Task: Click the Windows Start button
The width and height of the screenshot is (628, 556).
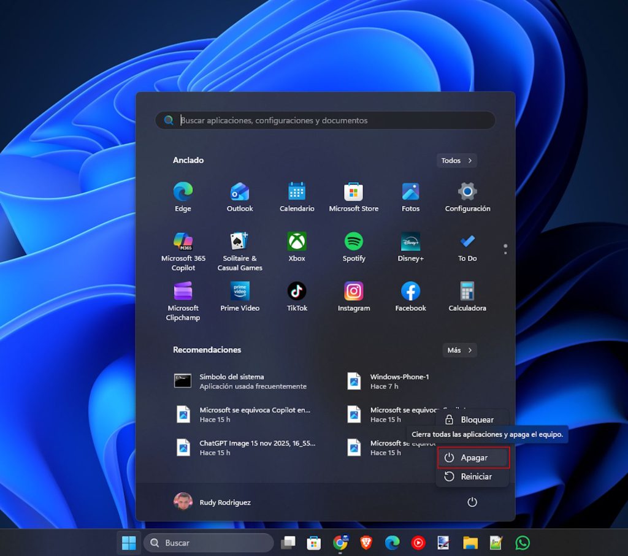Action: (129, 543)
